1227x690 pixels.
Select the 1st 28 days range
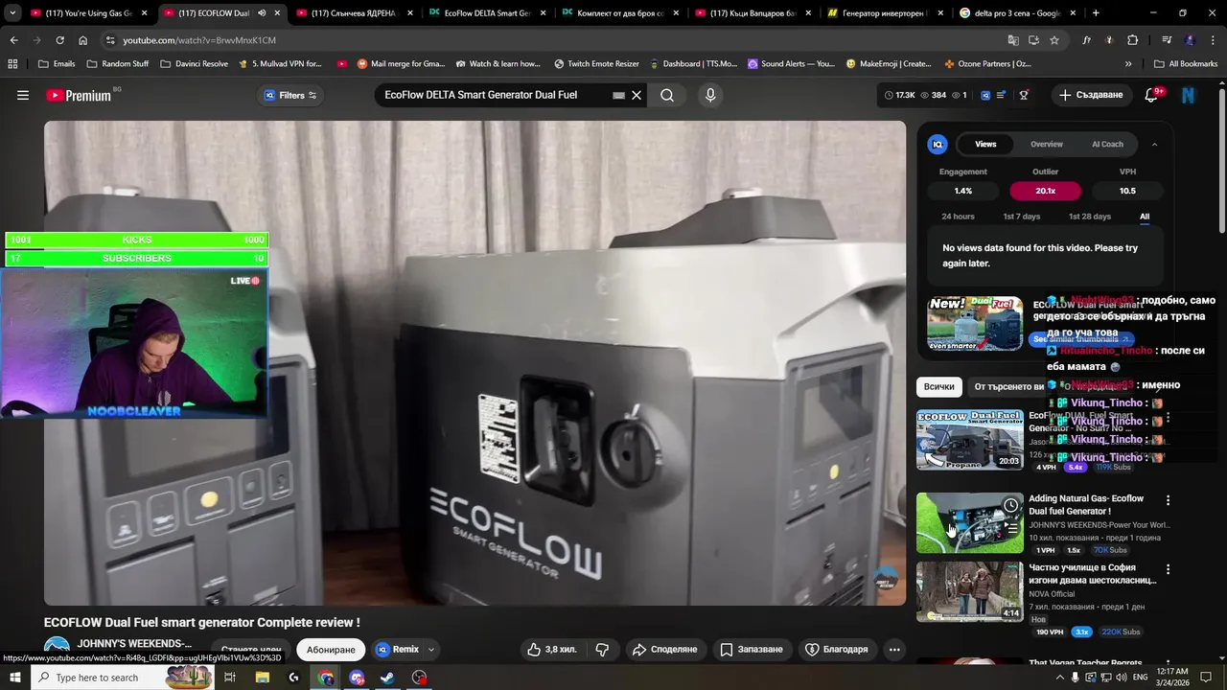pos(1090,217)
